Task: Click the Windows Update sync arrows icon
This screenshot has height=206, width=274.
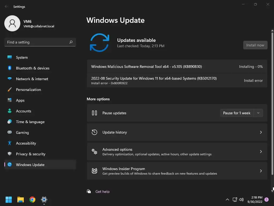Action: click(100, 43)
